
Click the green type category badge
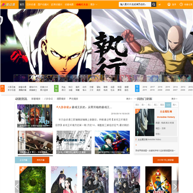(x=56, y=88)
